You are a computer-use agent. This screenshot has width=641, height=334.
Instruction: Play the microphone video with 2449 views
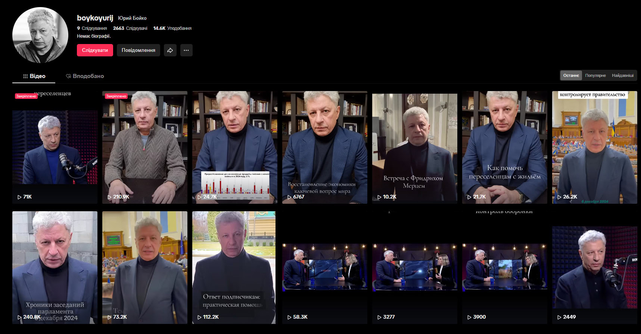[x=595, y=268]
